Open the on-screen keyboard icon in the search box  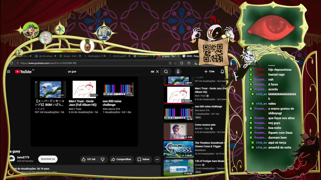click(x=152, y=71)
